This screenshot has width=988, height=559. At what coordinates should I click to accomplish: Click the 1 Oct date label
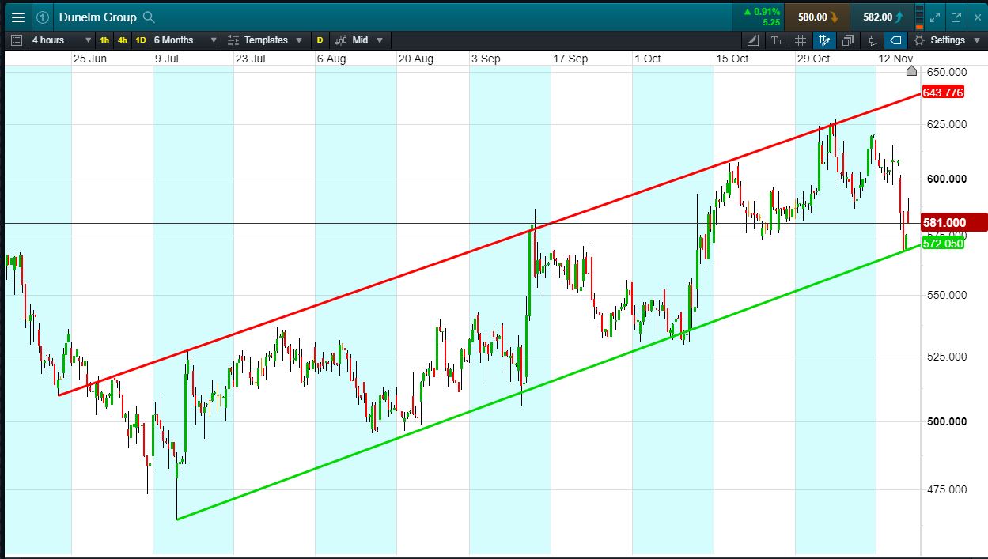[647, 59]
